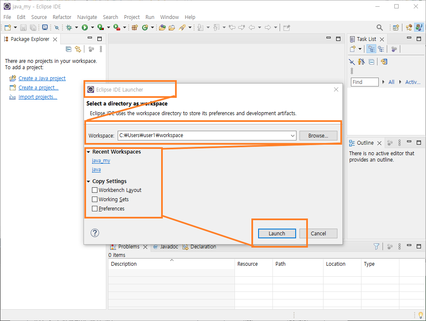Click the light bulb tip icon in status bar
This screenshot has height=321, width=426.
coord(421,315)
